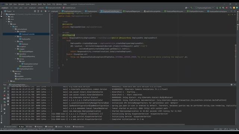
Task: Open EmployeeApplication run configuration dropdown
Action: click(x=205, y=8)
